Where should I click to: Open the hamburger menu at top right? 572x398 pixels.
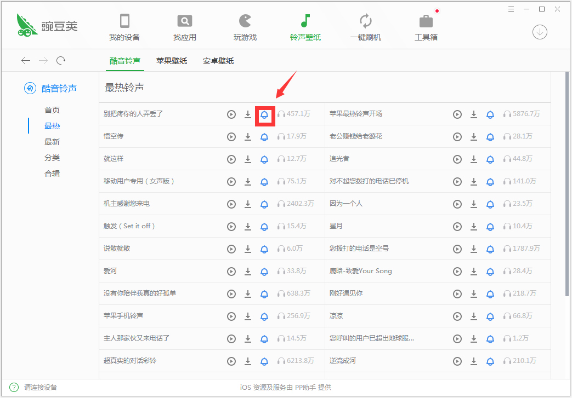pyautogui.click(x=511, y=9)
